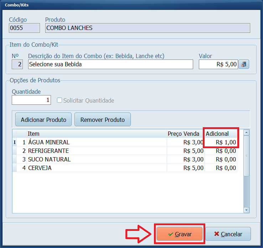The height and width of the screenshot is (248, 263).
Task: Click price R$ 5,00 of CERVEJA
Action: tap(186, 168)
